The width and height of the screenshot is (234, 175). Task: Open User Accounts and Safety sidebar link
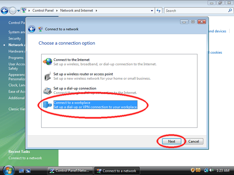coord(17,66)
